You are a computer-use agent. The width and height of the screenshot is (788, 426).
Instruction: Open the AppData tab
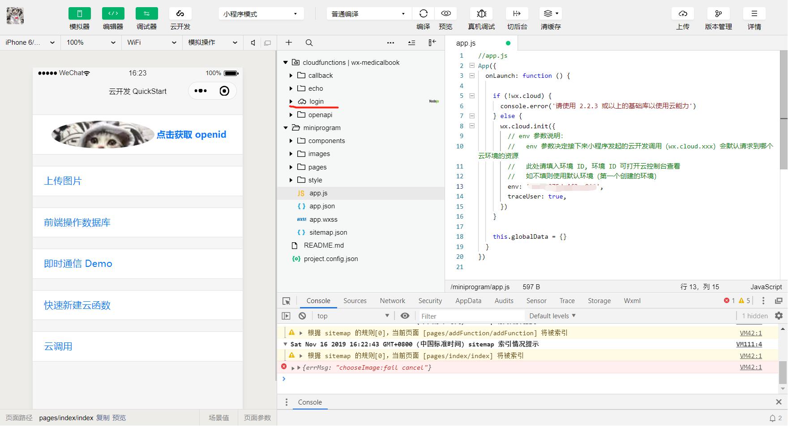468,301
